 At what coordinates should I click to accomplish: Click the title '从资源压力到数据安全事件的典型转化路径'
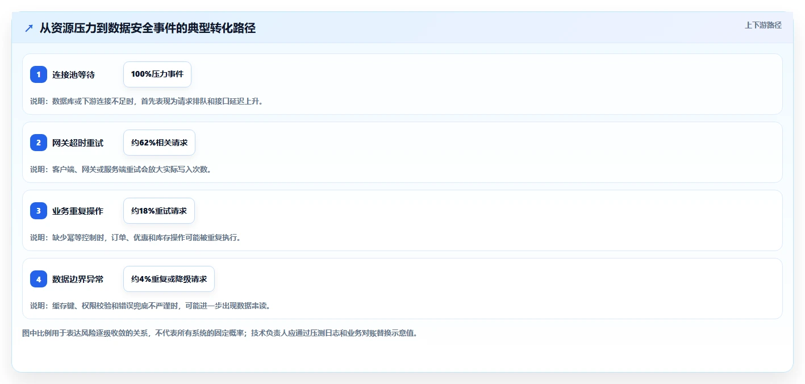(x=148, y=28)
